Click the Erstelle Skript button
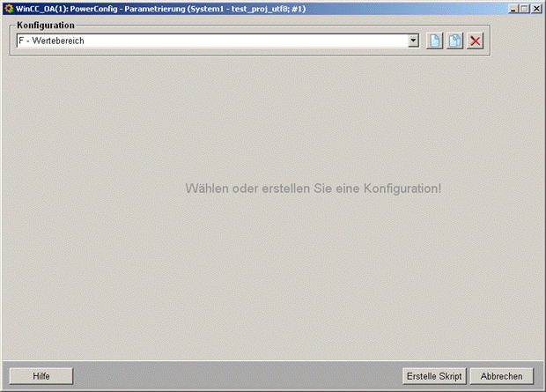 tap(434, 376)
